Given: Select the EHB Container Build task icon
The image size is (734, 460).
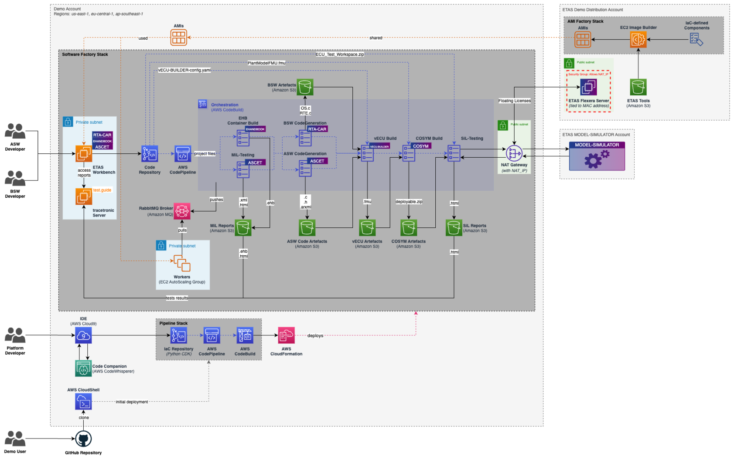Looking at the screenshot, I should point(243,138).
